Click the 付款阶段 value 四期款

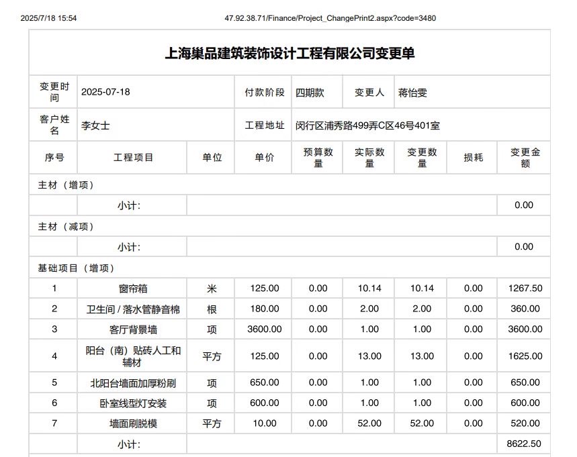[x=310, y=93]
